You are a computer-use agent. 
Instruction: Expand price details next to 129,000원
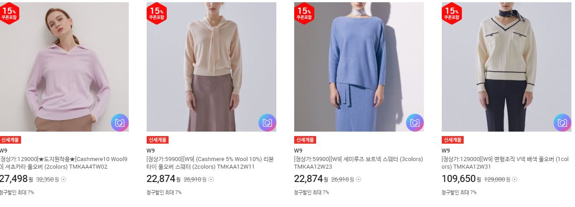coord(514,180)
